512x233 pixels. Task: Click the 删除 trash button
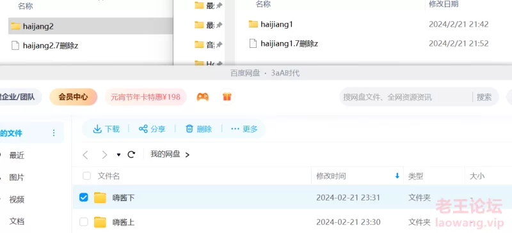[x=198, y=129]
